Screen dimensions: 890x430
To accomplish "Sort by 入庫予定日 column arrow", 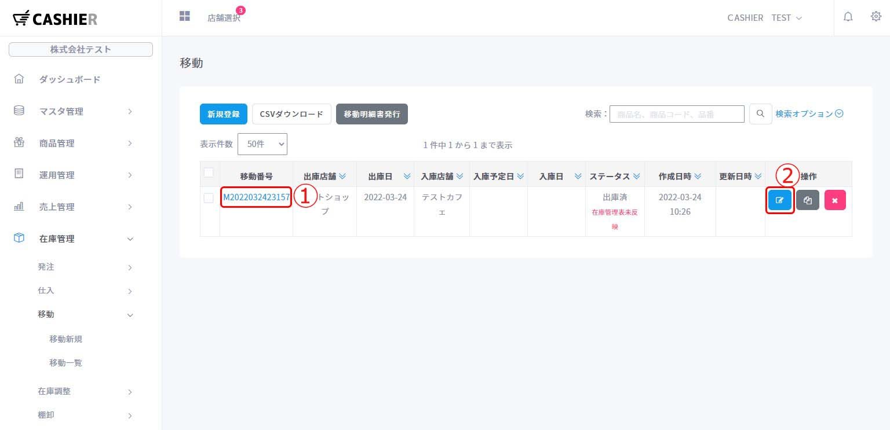I will 520,176.
